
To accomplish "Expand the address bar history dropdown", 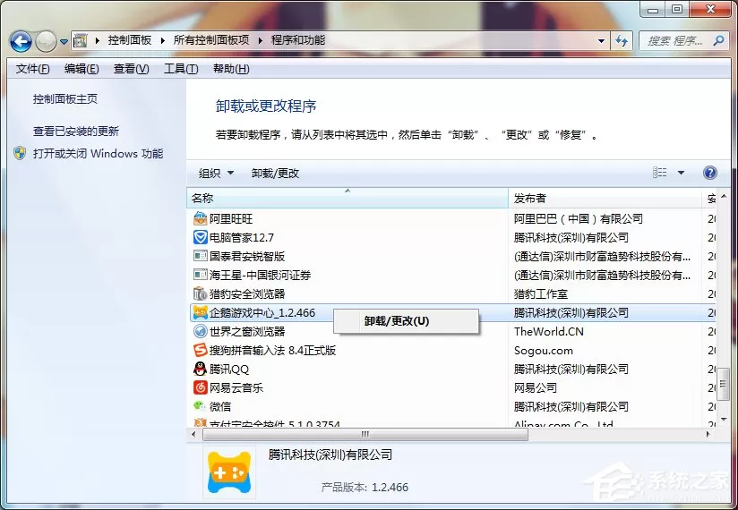I will click(x=601, y=41).
